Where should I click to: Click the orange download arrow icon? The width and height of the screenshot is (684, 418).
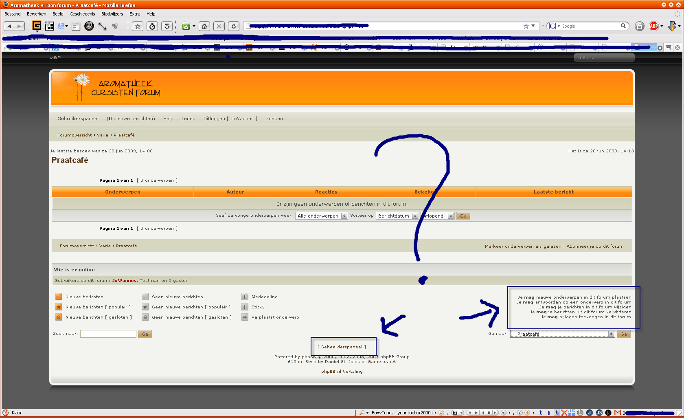(672, 26)
